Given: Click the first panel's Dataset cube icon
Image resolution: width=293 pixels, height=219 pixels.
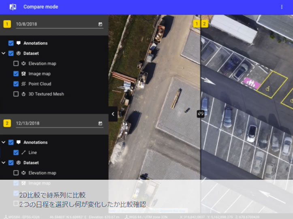Looking at the screenshot, I should coord(19,53).
